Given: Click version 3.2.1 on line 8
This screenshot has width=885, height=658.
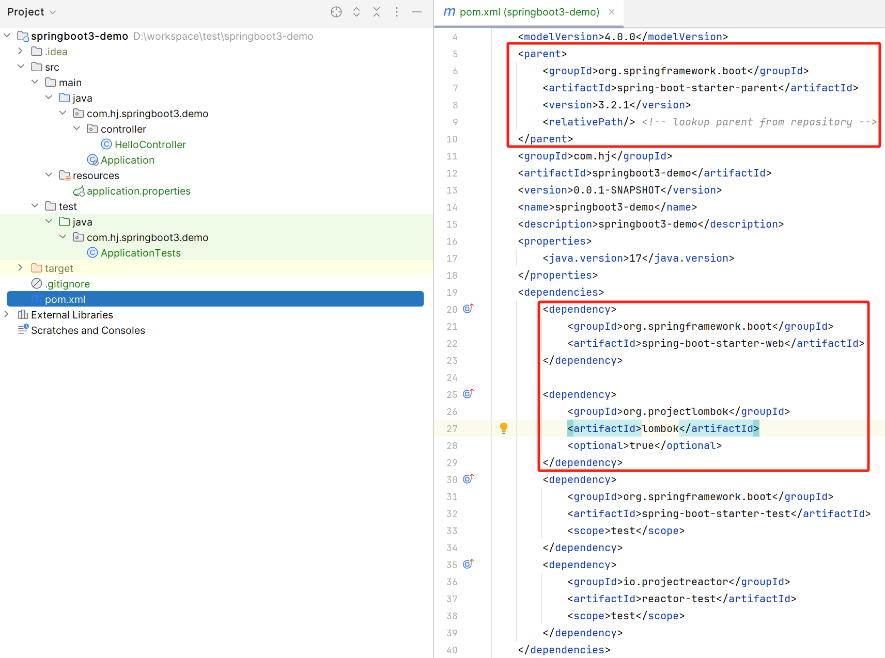Looking at the screenshot, I should point(614,105).
